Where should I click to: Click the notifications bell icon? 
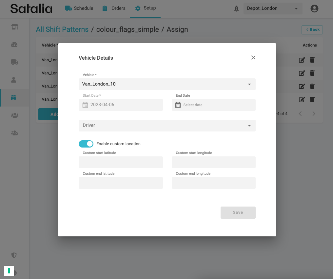click(x=236, y=9)
